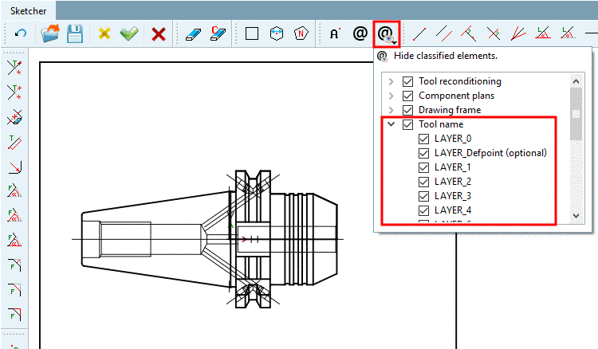Uncheck the Tool name checkbox
598x349 pixels.
pyautogui.click(x=407, y=124)
